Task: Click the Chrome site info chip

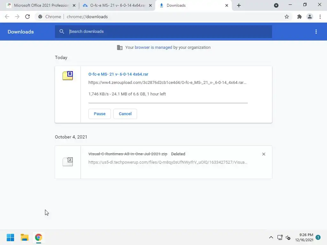Action: pyautogui.click(x=49, y=17)
